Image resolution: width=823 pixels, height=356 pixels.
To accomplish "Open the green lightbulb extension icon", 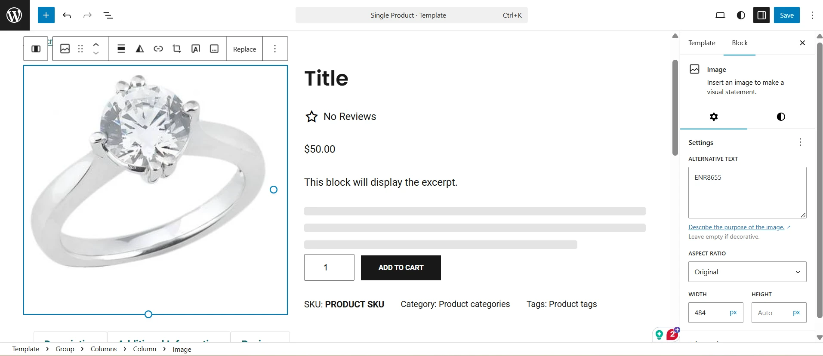I will (659, 335).
